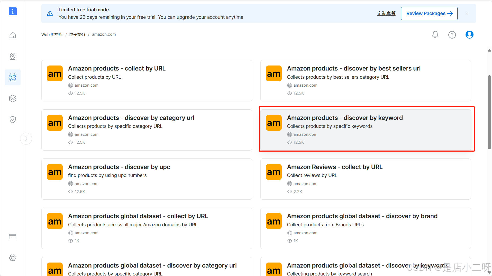The height and width of the screenshot is (276, 492).
Task: Click globe icon in collect by URL card
Action: [x=71, y=85]
